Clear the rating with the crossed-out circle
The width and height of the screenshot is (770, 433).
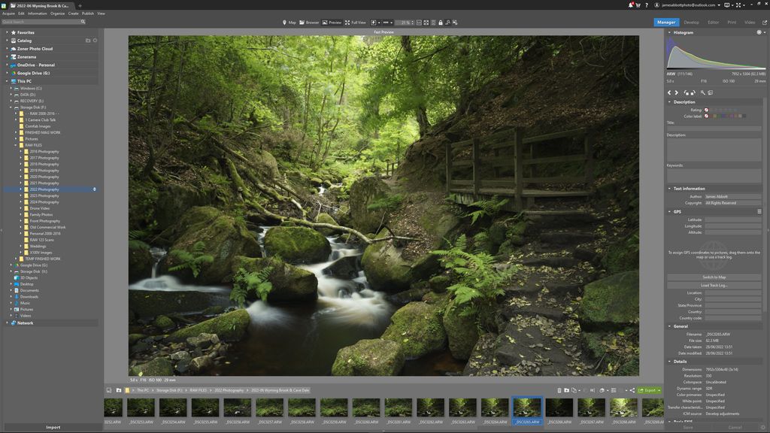pyautogui.click(x=706, y=110)
